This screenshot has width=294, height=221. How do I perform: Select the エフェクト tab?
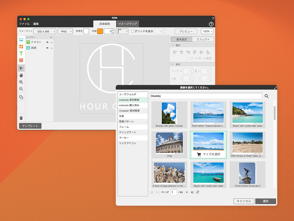[x=203, y=39]
